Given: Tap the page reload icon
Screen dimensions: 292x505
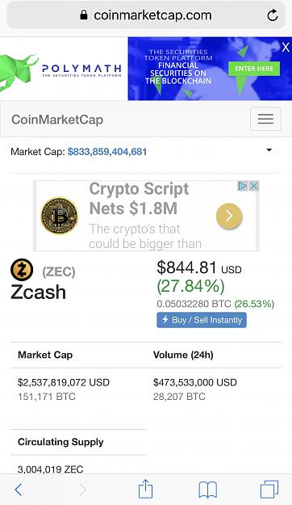Looking at the screenshot, I should point(273,15).
